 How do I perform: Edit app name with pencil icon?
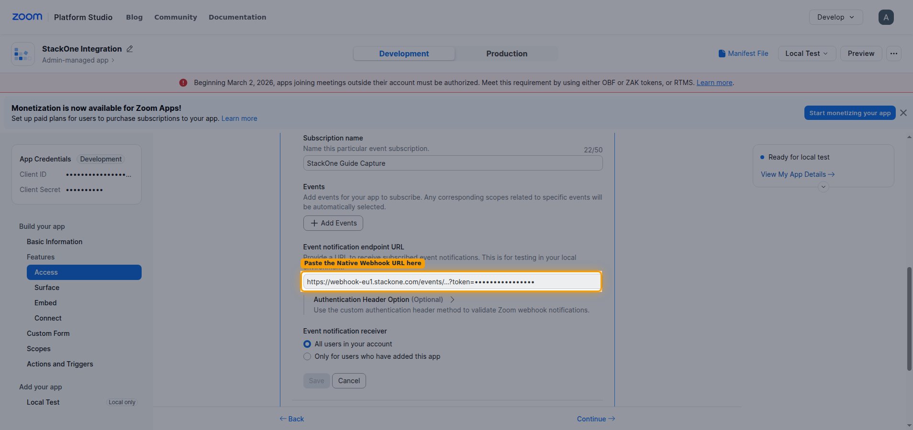pos(130,49)
